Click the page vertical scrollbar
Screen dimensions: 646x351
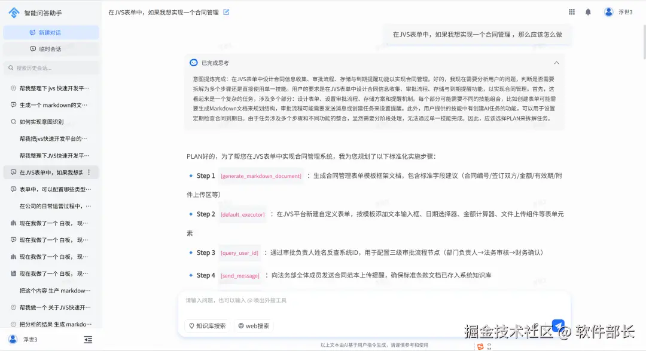coord(644,41)
